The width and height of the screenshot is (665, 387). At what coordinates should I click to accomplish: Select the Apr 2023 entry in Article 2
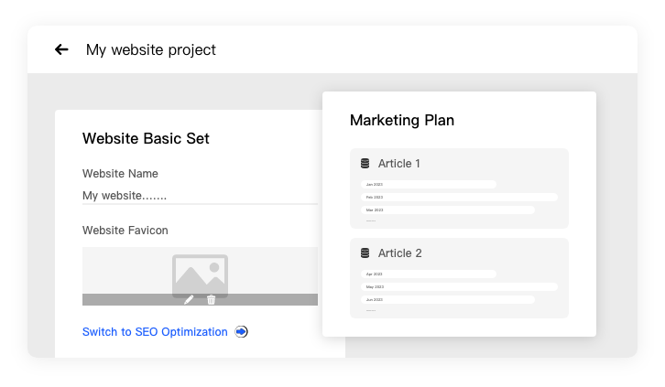click(428, 274)
